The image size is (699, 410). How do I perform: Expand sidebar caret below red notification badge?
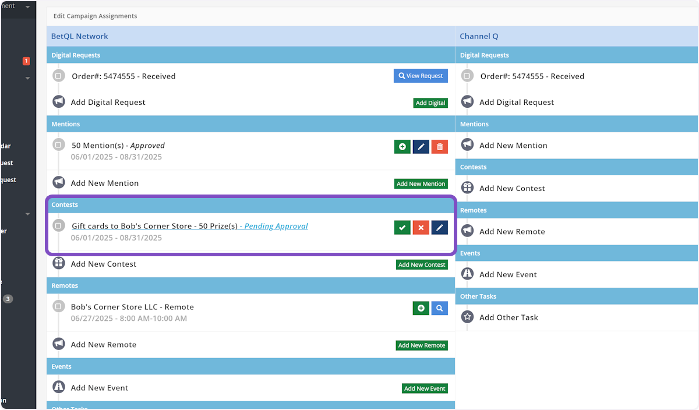[x=27, y=78]
